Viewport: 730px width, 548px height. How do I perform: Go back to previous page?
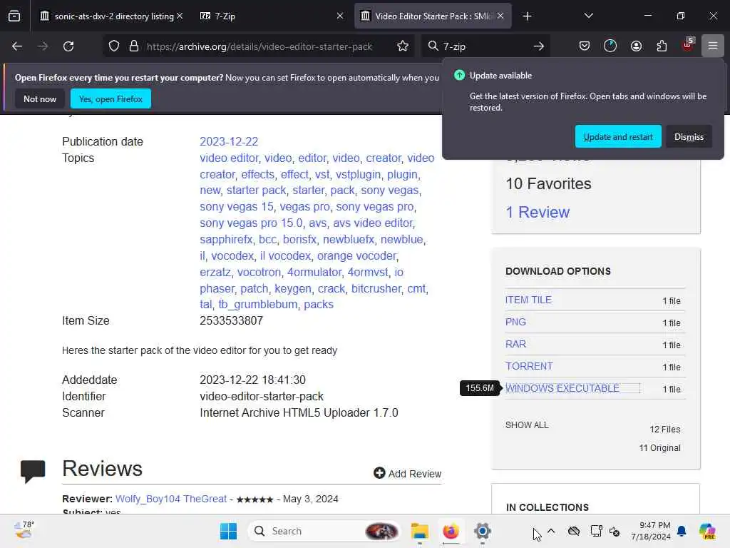tap(17, 46)
